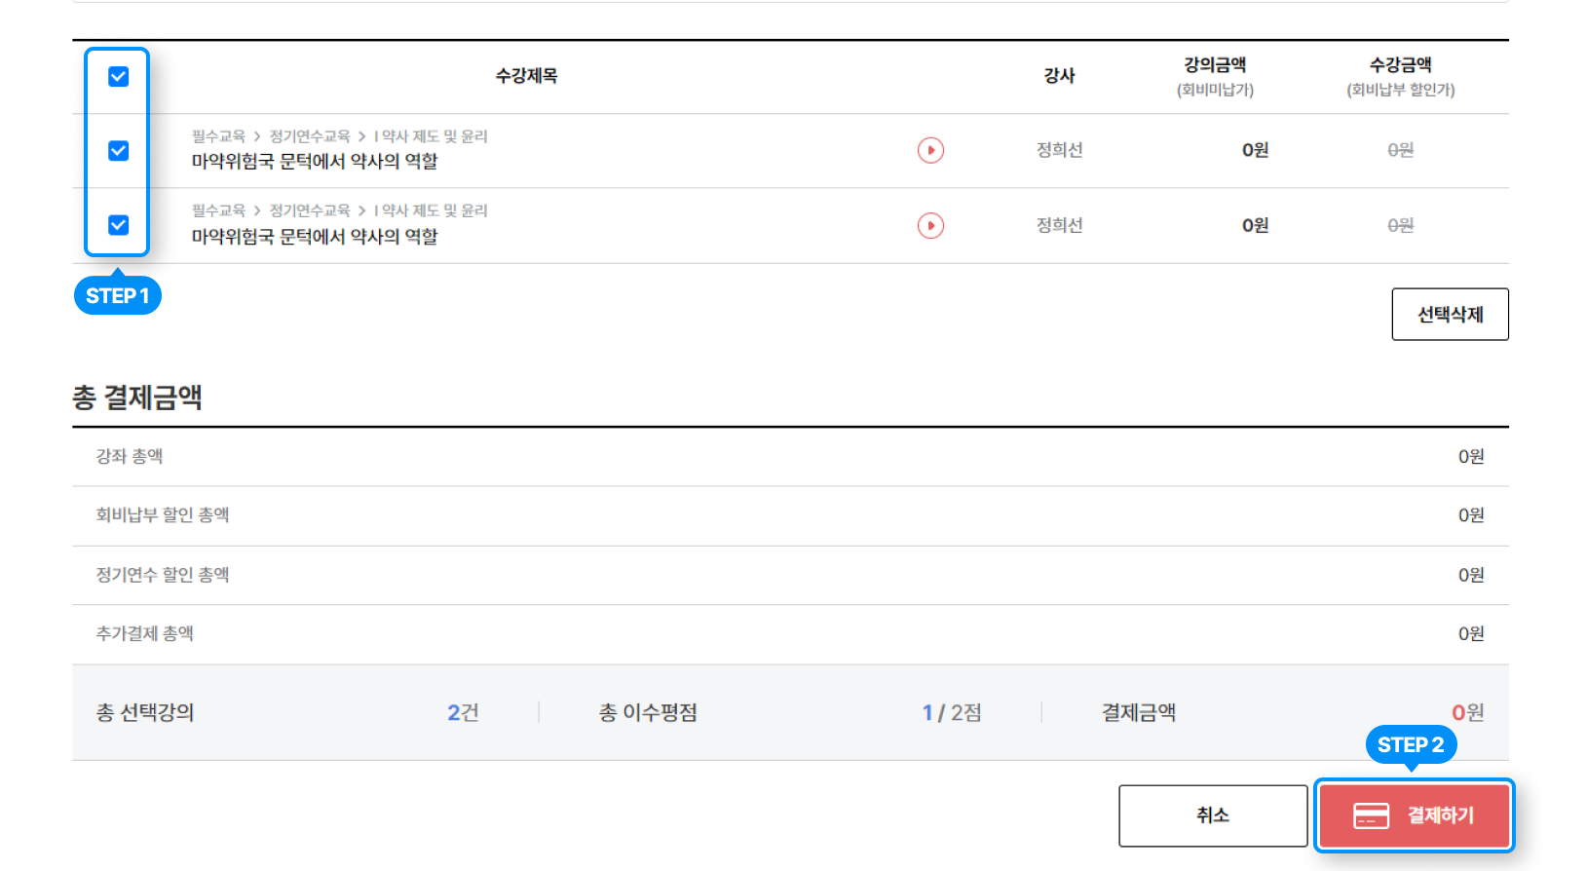1586x871 pixels.
Task: Uncheck the second course checkbox
Action: point(119,225)
